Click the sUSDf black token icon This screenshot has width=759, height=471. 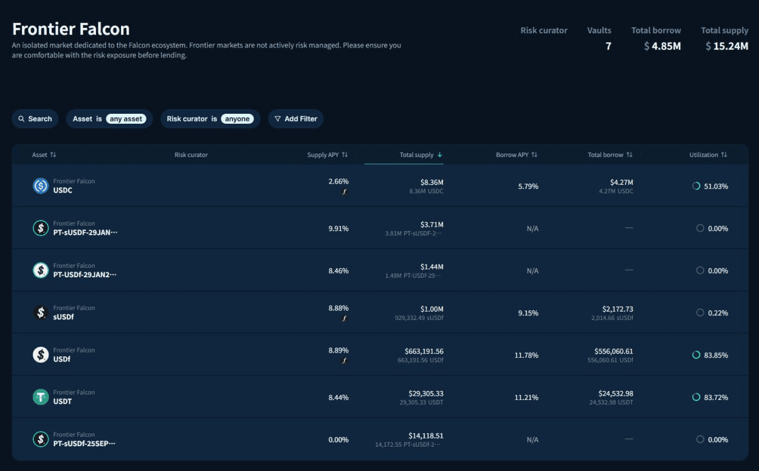tap(40, 313)
